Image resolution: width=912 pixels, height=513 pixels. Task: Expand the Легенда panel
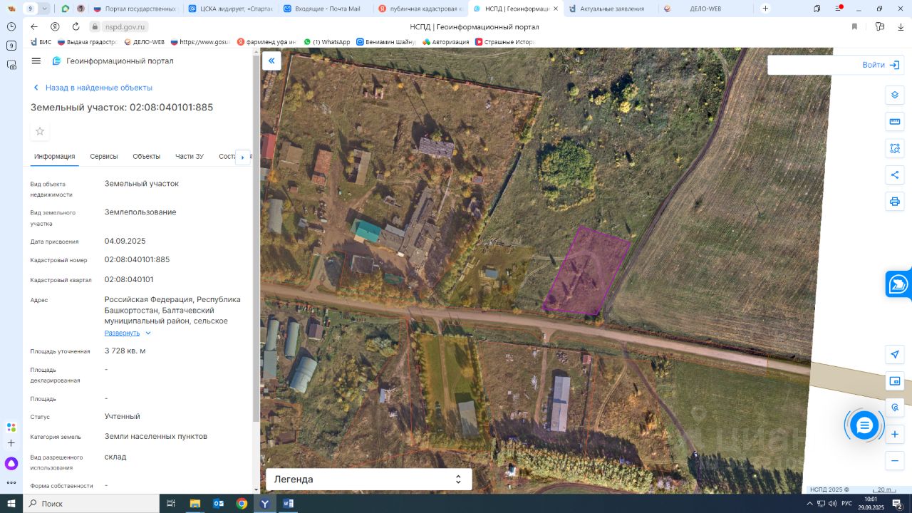click(x=368, y=480)
